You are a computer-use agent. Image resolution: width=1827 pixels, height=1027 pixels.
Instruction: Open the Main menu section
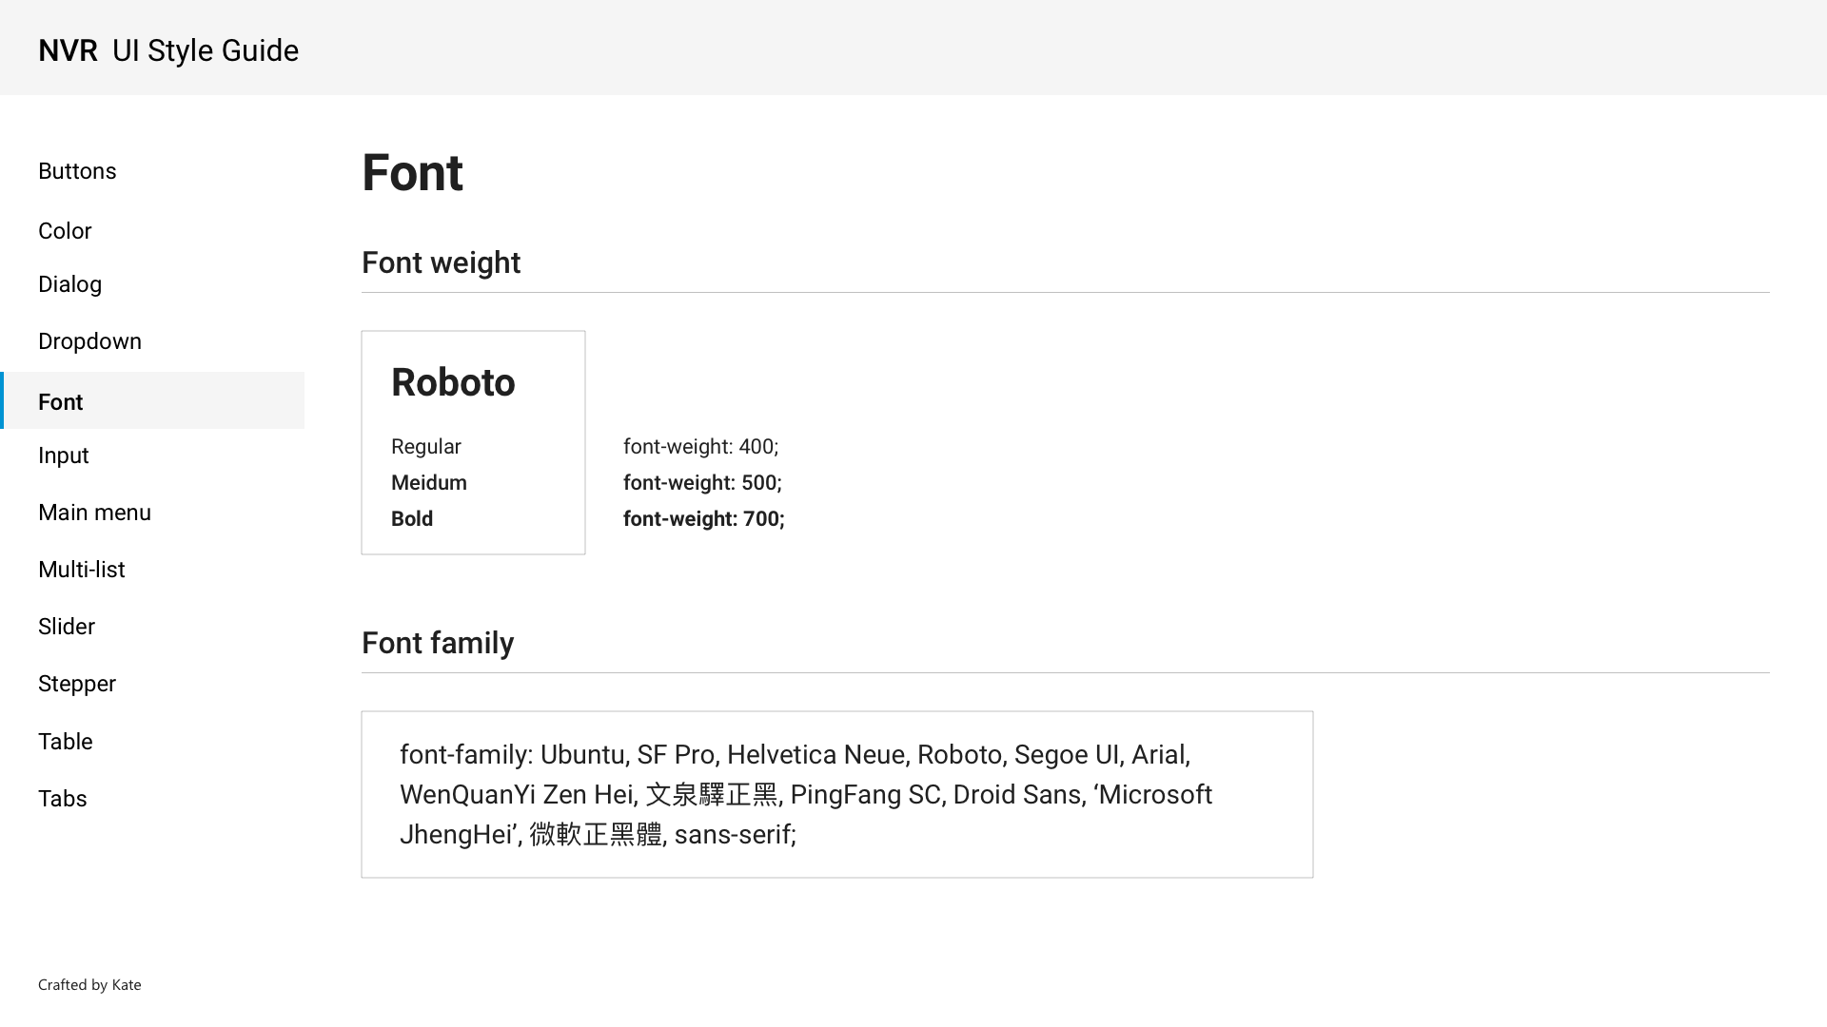coord(94,513)
